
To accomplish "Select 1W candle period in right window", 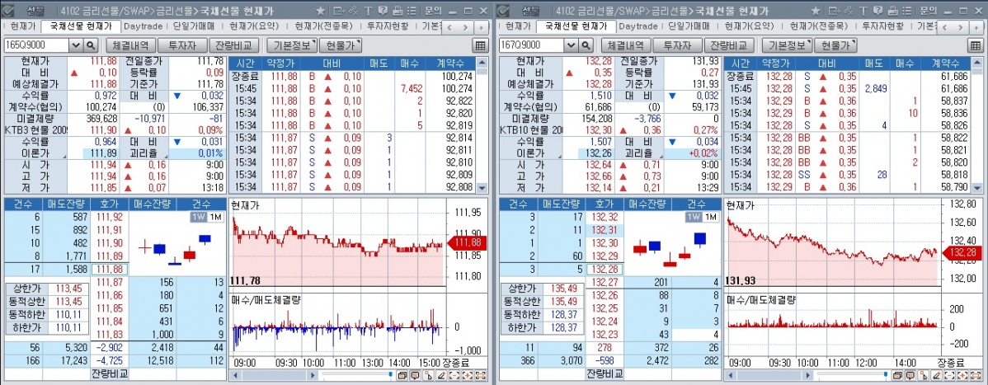I will tap(694, 217).
